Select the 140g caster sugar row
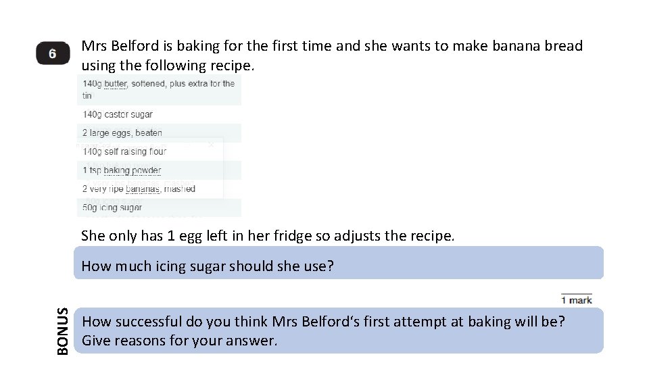The height and width of the screenshot is (365, 649). 118,114
